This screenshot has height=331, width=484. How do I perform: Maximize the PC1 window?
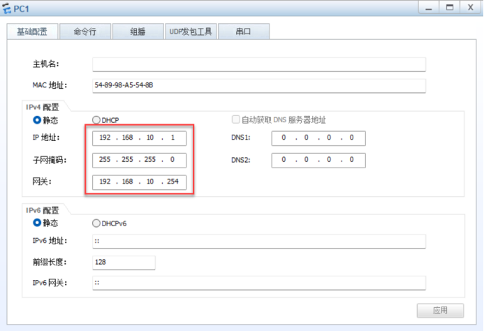pyautogui.click(x=450, y=7)
